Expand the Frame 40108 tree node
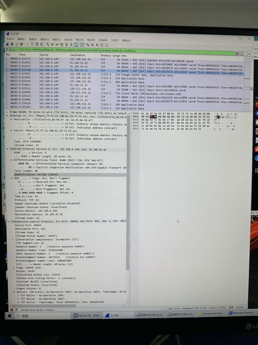The image size is (258, 345). pyautogui.click(x=7, y=112)
